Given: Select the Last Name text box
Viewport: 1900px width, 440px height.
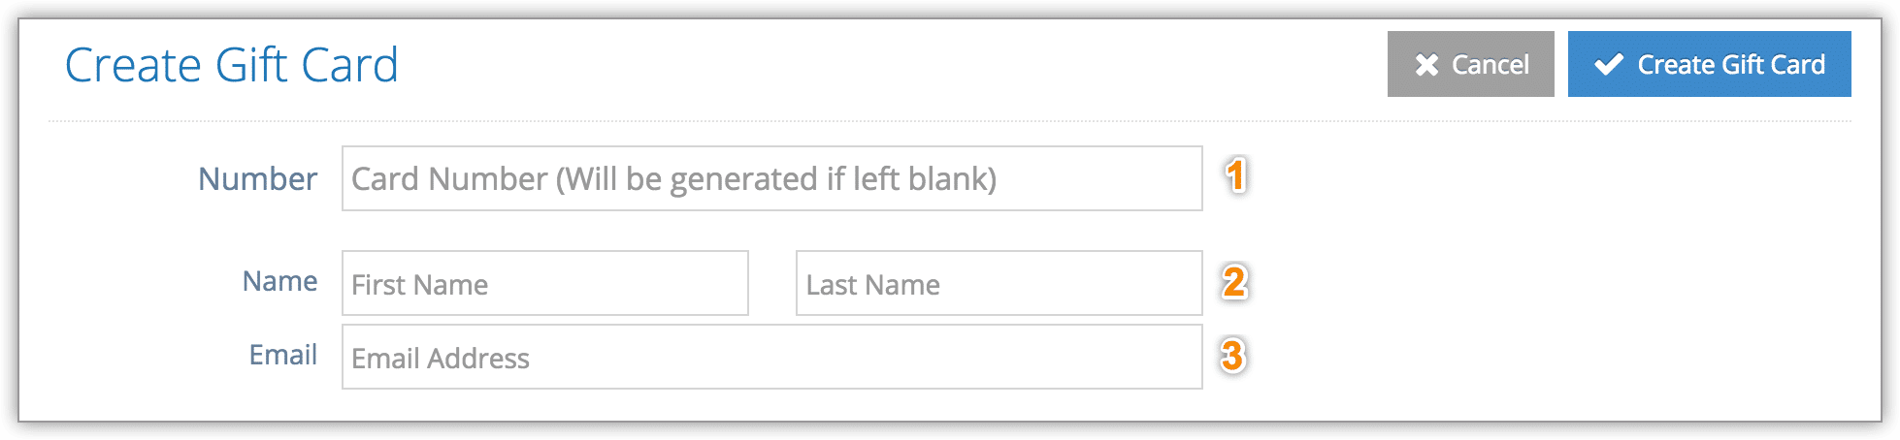Looking at the screenshot, I should (x=999, y=283).
